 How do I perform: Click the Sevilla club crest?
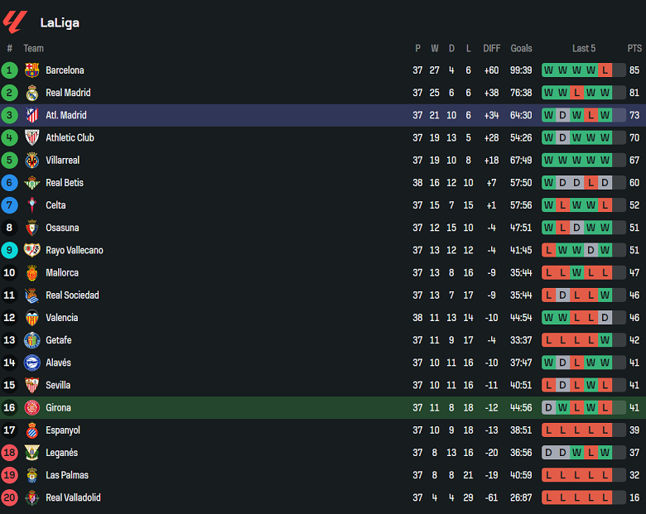pos(32,385)
